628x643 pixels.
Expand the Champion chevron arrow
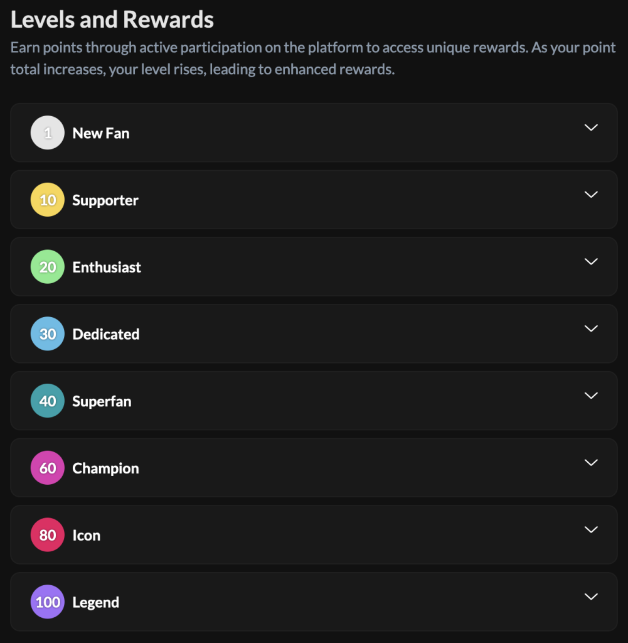(x=591, y=463)
